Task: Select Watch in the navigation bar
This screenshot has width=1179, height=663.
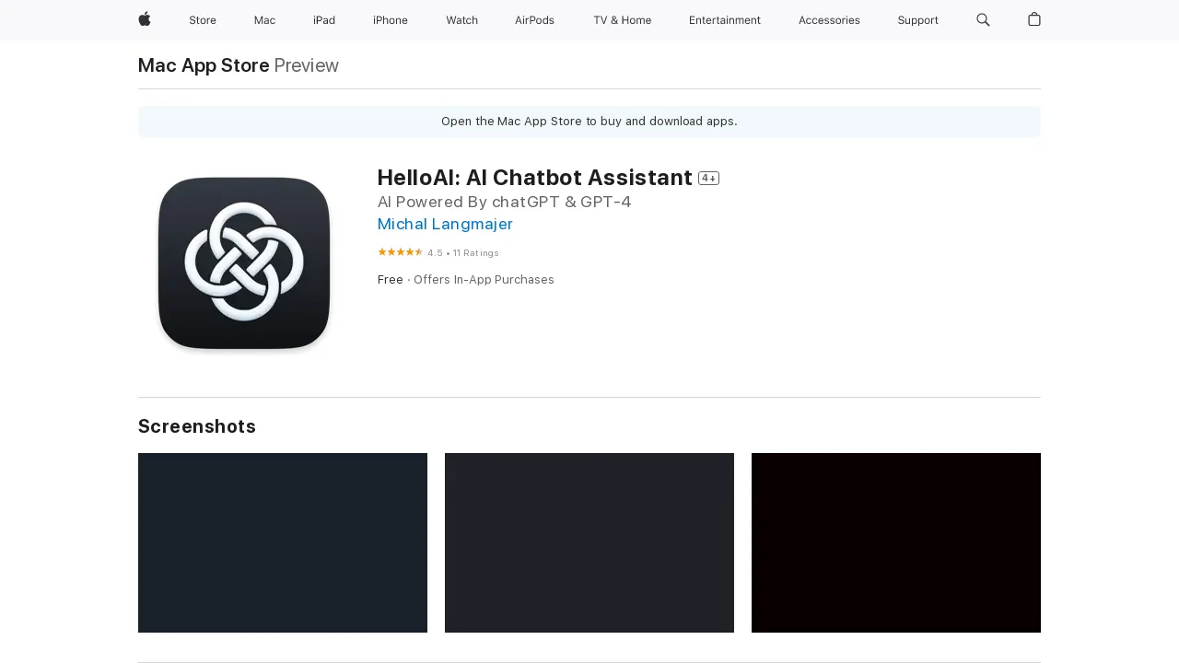Action: tap(461, 20)
